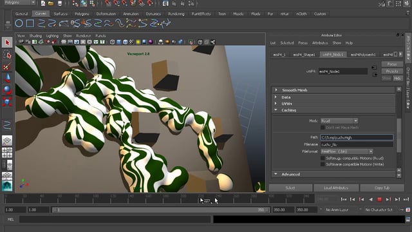Click the magnet snap icon in status line
The image size is (412, 232).
coord(150,3)
